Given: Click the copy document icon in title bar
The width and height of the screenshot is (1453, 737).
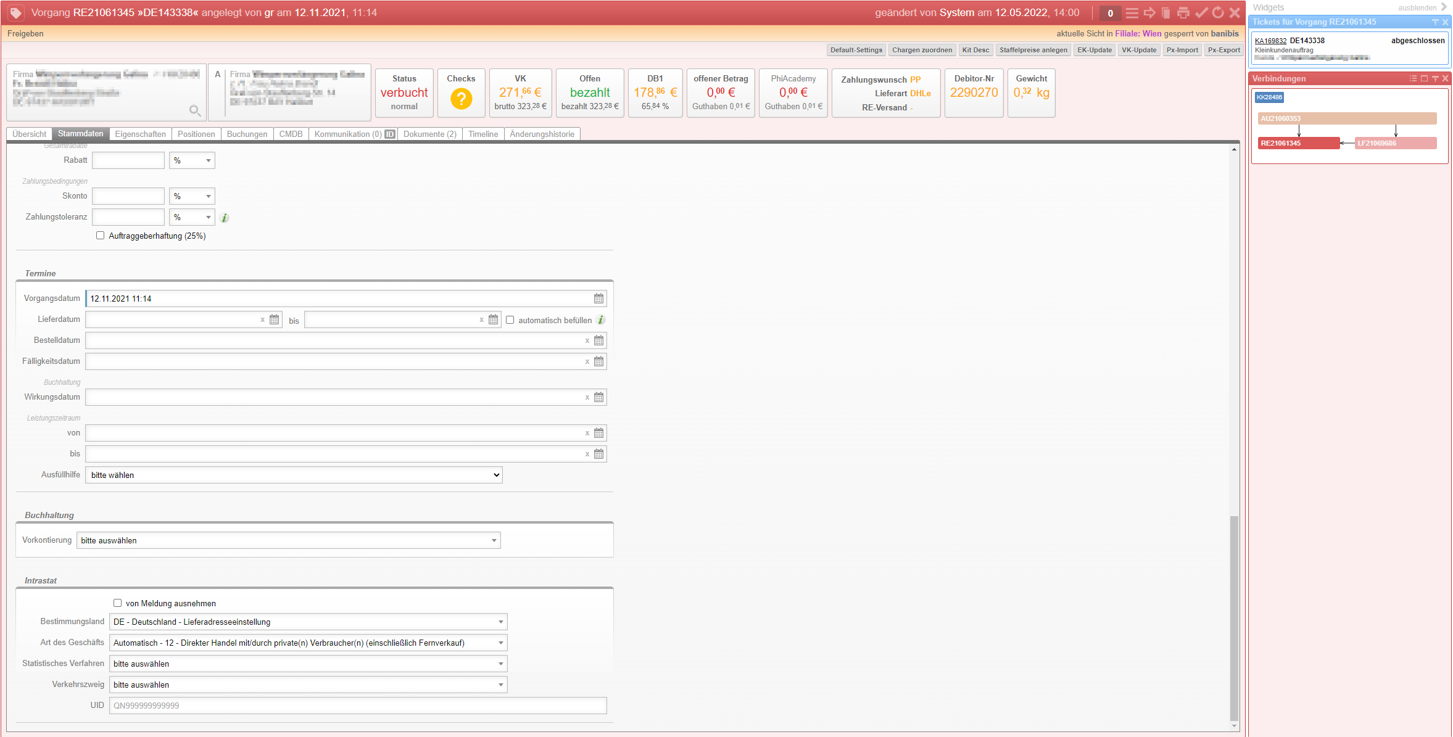Looking at the screenshot, I should [1166, 13].
